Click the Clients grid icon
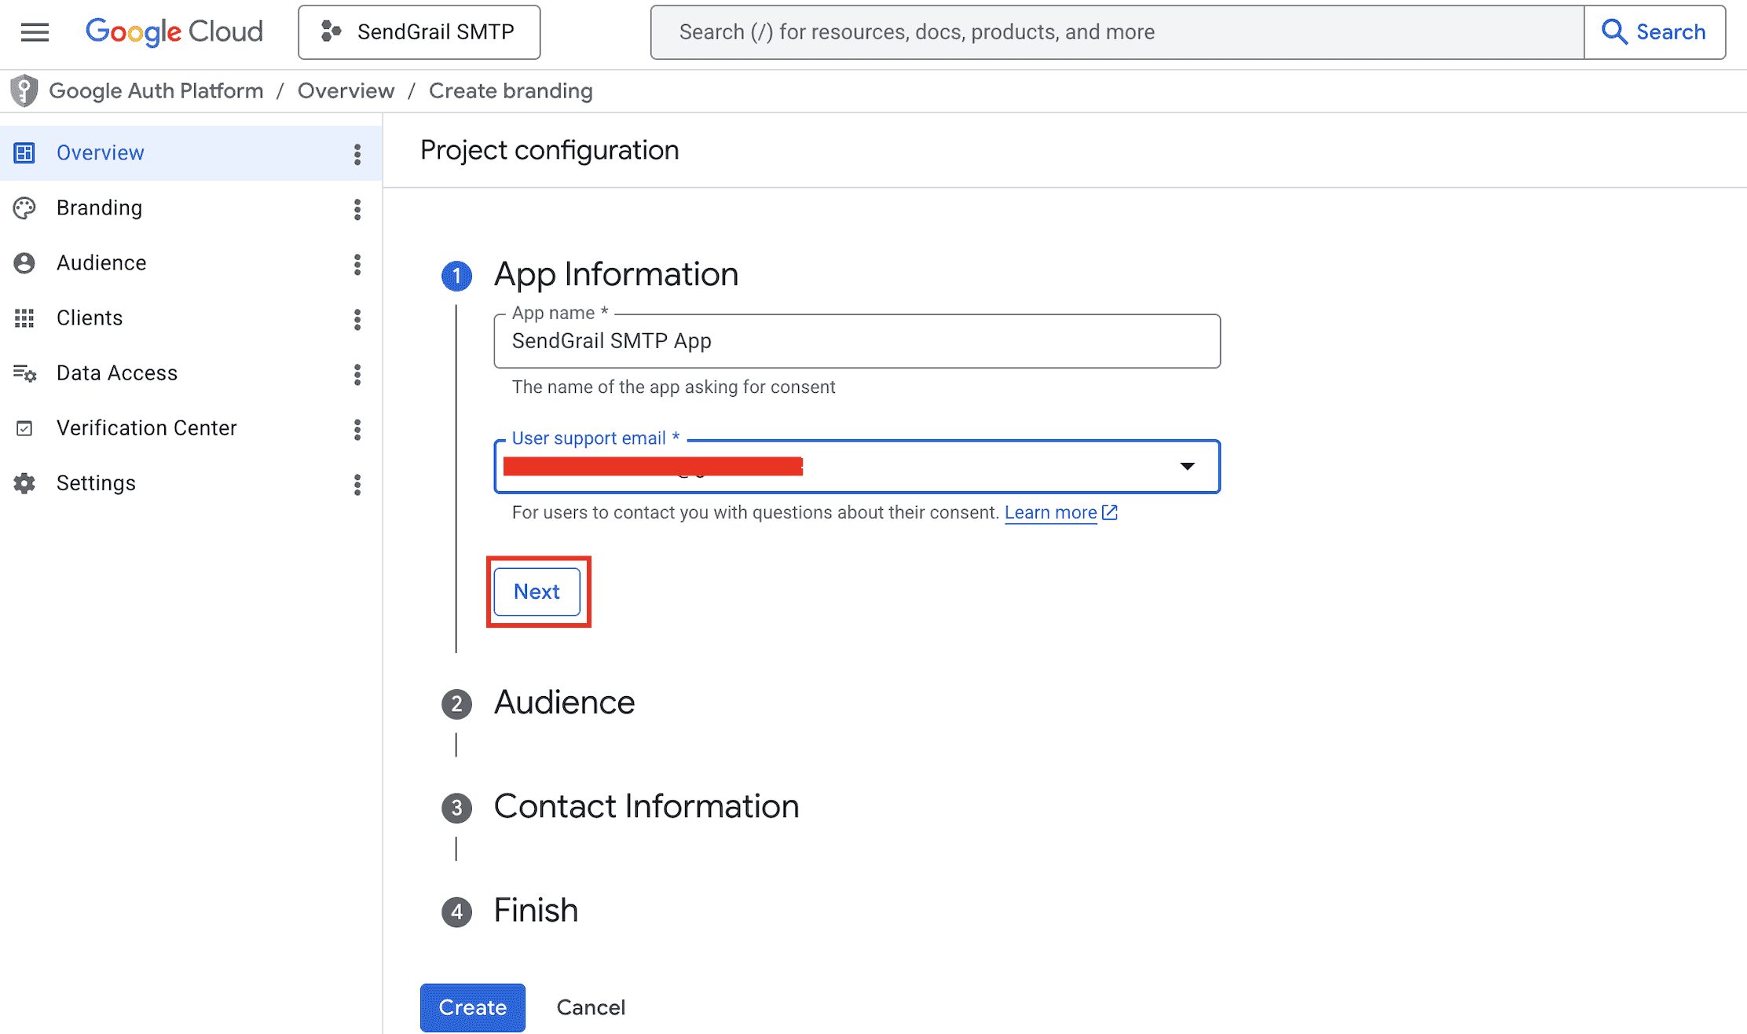 point(24,318)
